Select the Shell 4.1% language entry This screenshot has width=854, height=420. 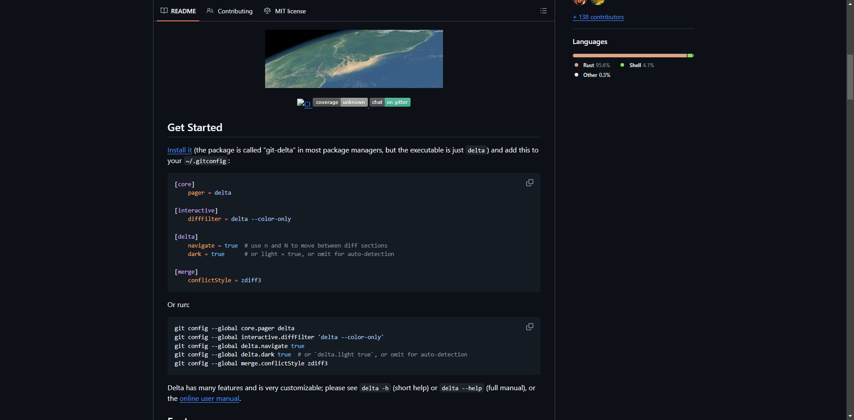(637, 65)
